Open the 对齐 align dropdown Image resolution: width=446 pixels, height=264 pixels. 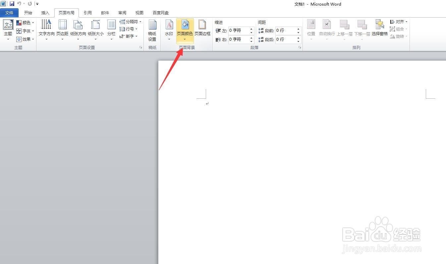pos(399,22)
